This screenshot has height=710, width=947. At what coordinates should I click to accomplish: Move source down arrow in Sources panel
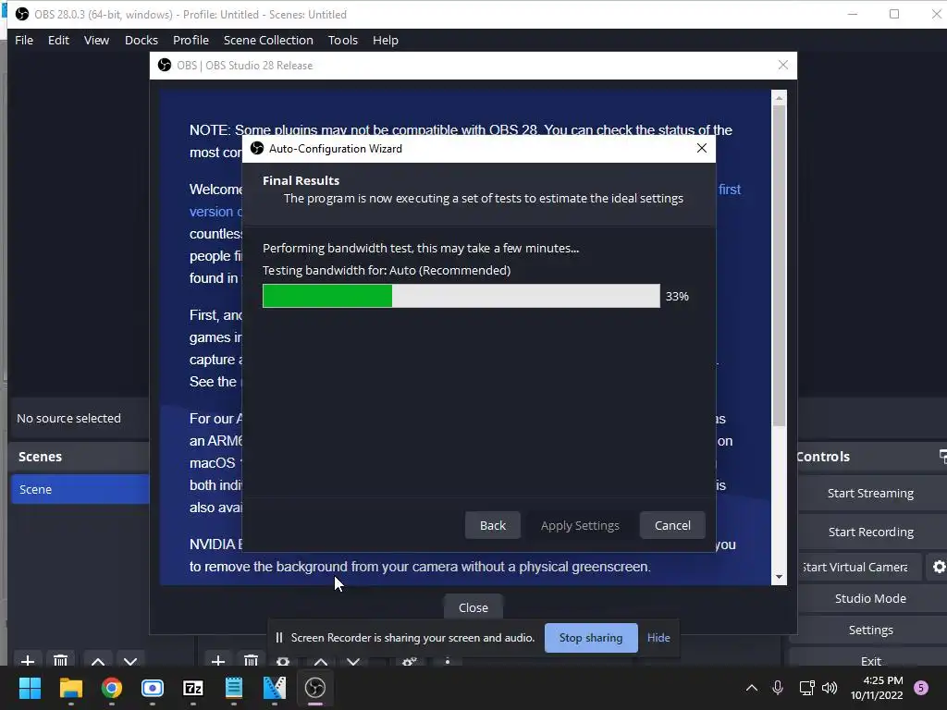(353, 660)
